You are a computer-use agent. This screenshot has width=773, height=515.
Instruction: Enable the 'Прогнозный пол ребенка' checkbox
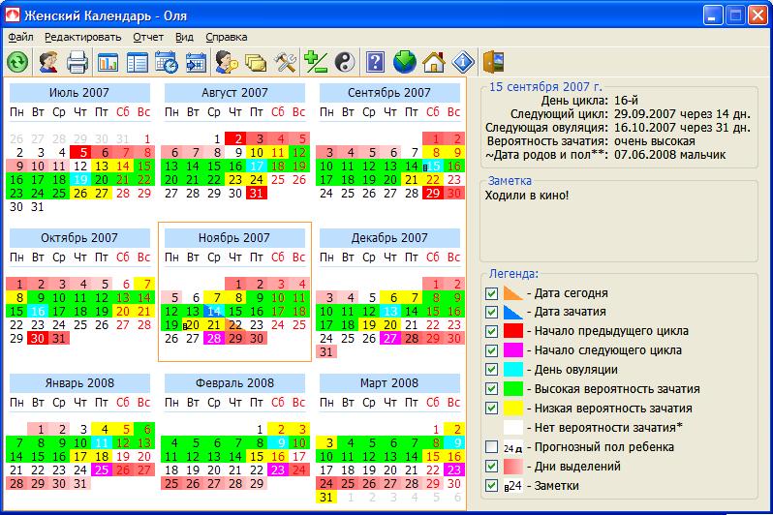coord(492,446)
